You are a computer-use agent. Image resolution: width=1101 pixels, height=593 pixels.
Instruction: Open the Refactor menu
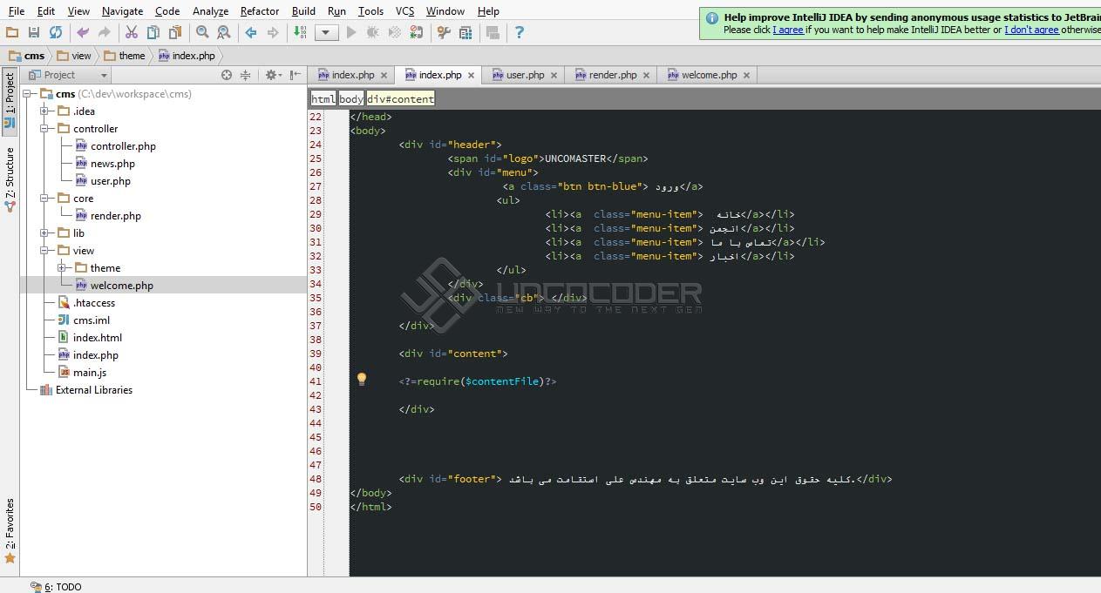point(260,11)
